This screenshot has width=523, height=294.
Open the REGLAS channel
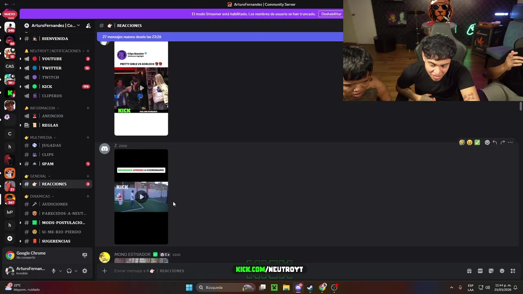[x=57, y=125]
